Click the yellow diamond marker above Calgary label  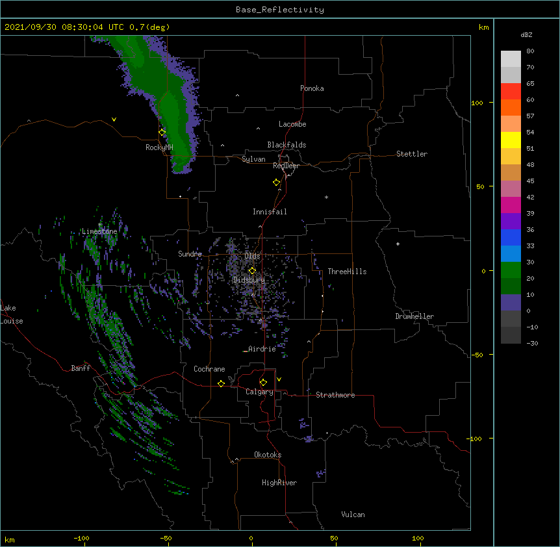click(263, 383)
